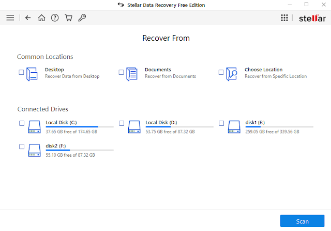Click the Local Disk (D:) usage bar

[x=179, y=127]
